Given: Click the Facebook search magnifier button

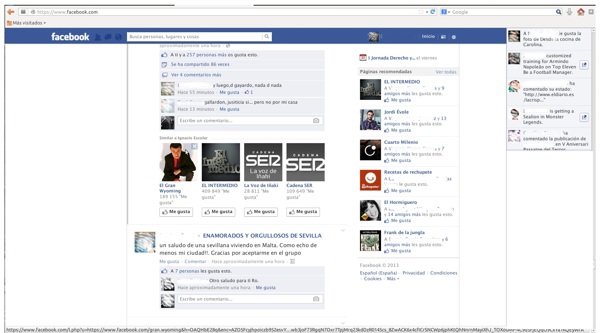Looking at the screenshot, I should coord(267,37).
